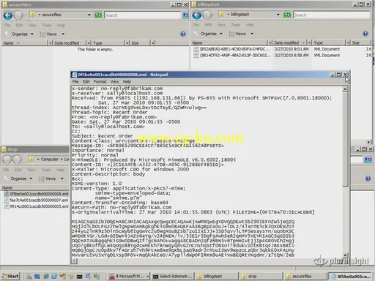Select file 0f5be0a001cacdb600000008.eml in drop
The image size is (375, 281).
coord(37,194)
